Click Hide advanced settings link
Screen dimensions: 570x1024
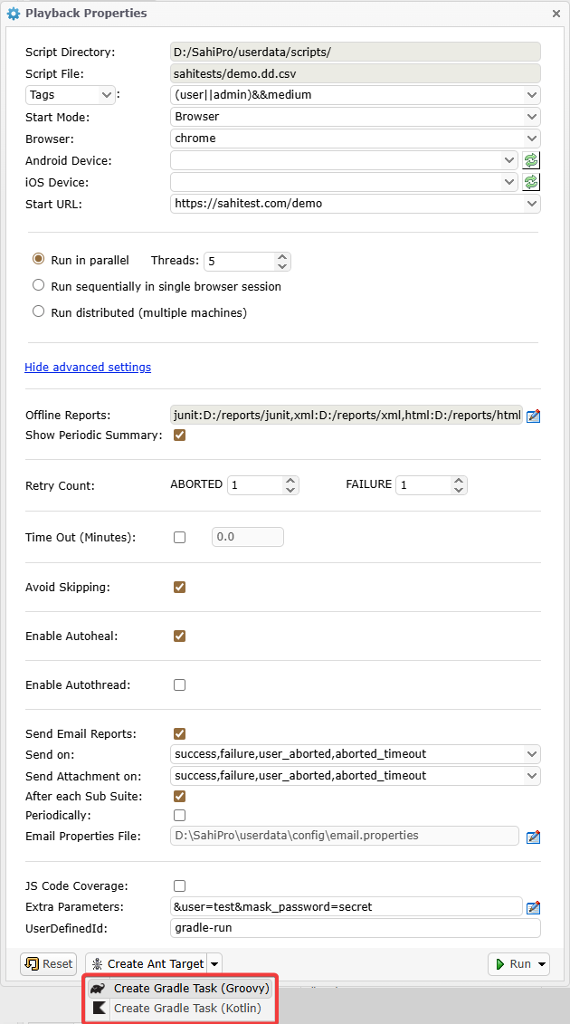(88, 367)
